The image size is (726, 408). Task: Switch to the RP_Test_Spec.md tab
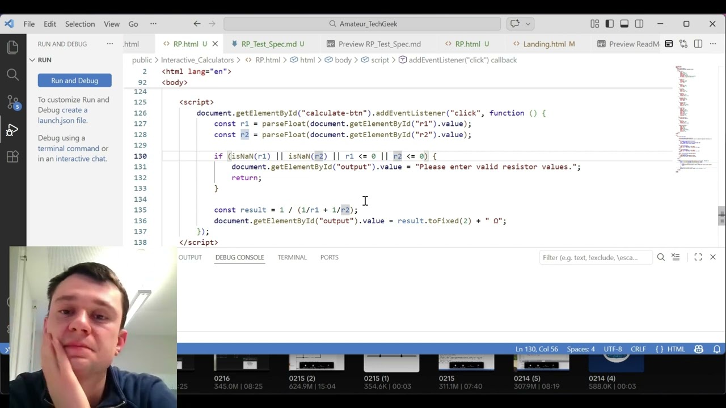(x=268, y=44)
